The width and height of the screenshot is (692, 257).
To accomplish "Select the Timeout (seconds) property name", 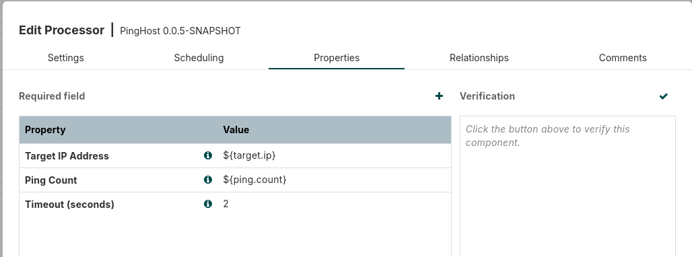I will point(69,205).
